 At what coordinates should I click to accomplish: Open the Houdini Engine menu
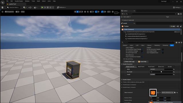pos(19,1)
